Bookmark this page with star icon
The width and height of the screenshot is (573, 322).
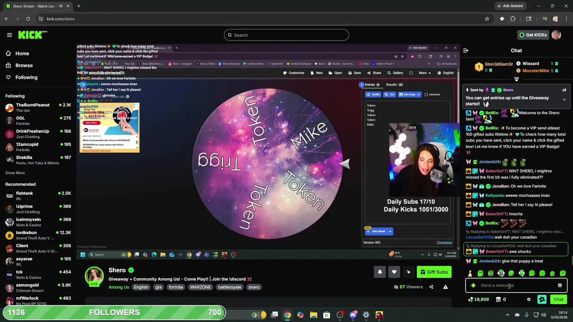pyautogui.click(x=487, y=19)
